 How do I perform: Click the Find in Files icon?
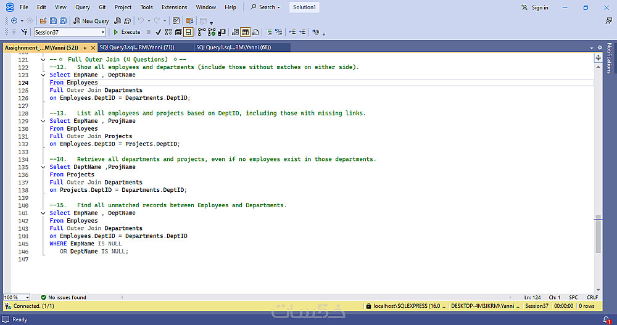point(189,21)
